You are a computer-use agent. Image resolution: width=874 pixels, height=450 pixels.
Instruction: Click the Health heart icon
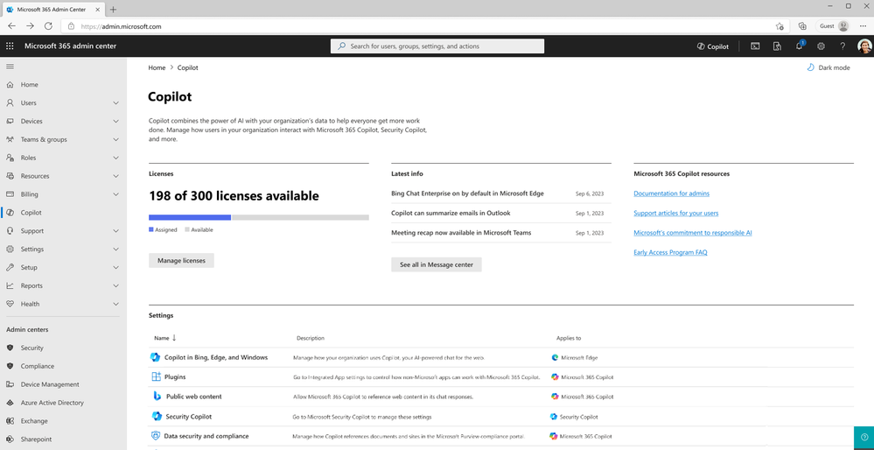(10, 304)
